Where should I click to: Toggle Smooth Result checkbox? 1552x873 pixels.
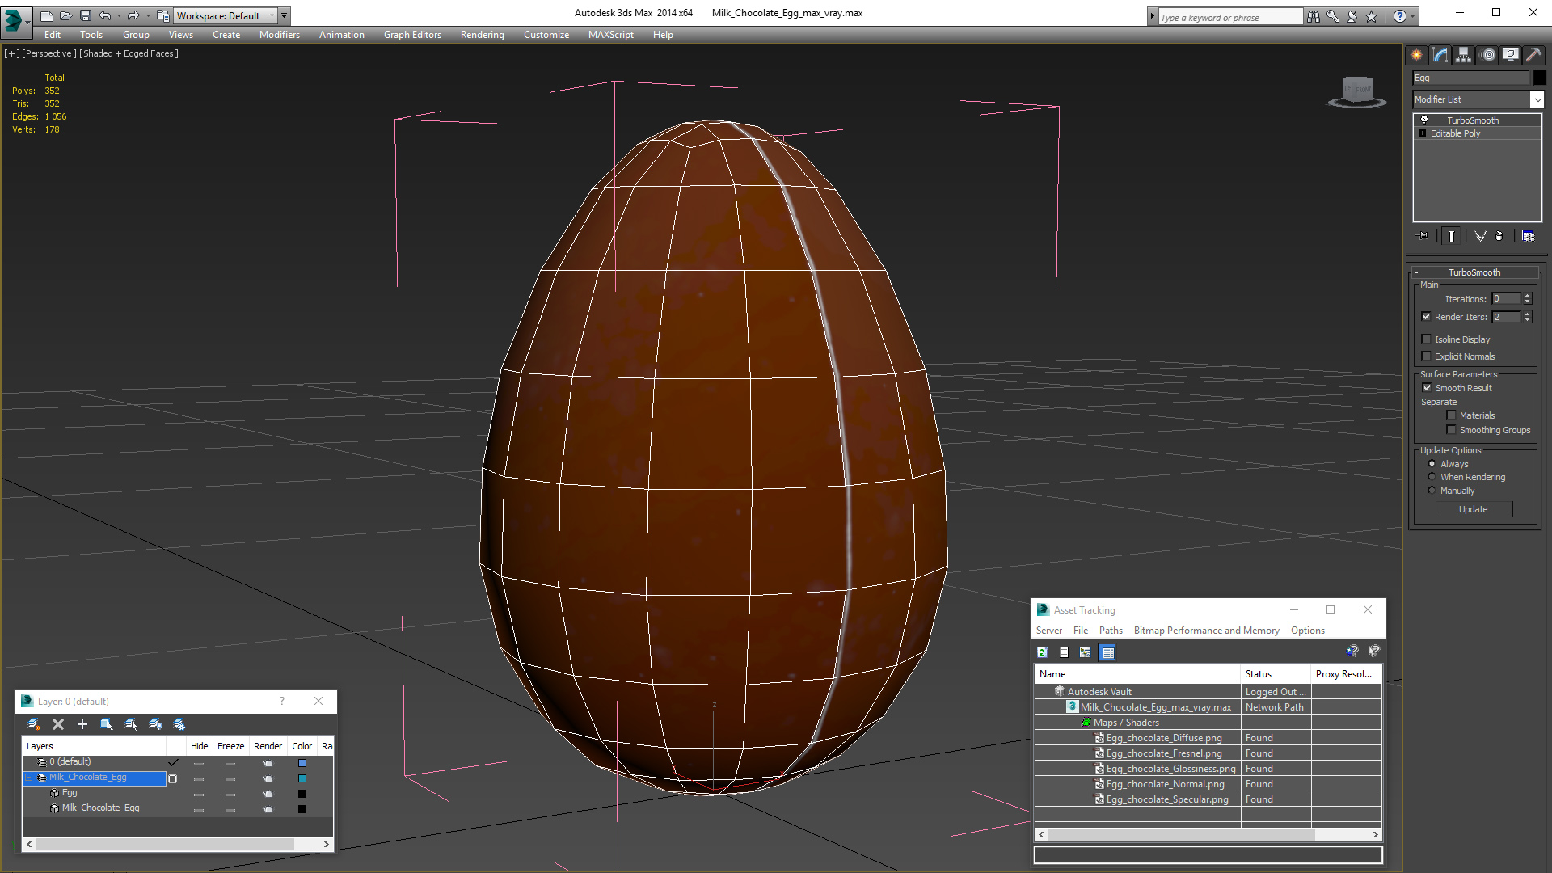point(1428,388)
